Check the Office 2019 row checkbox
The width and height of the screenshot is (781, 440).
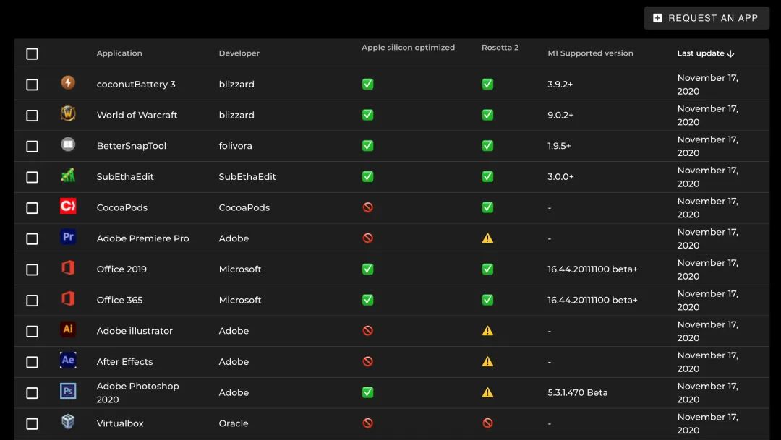point(32,269)
